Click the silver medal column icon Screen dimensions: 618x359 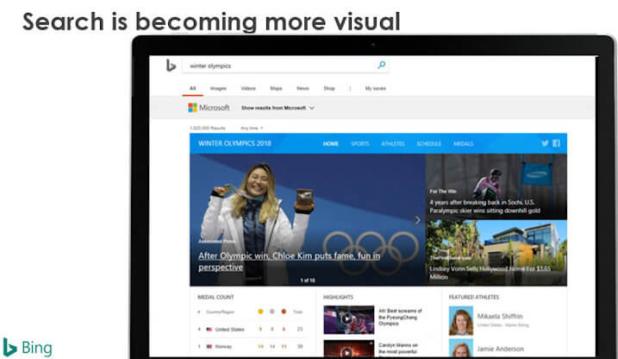click(x=272, y=312)
